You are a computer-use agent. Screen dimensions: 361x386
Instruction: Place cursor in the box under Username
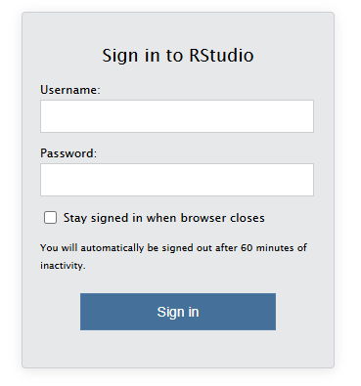(177, 116)
